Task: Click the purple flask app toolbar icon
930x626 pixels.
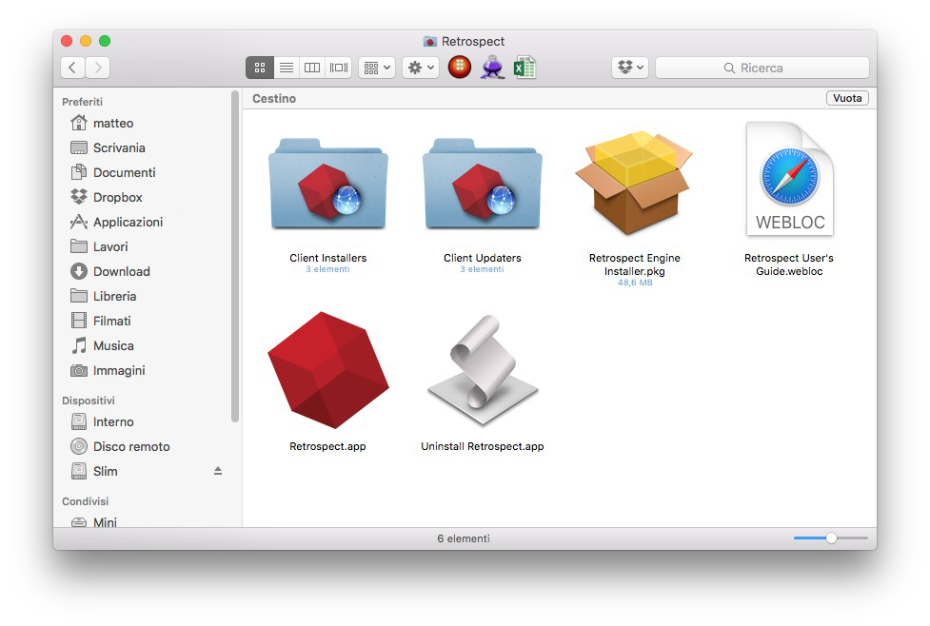Action: click(492, 67)
